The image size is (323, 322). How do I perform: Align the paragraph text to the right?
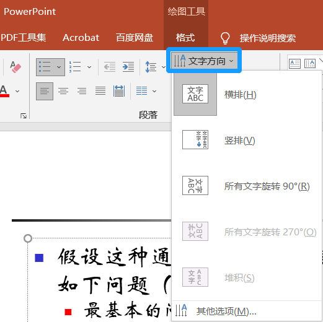[82, 91]
